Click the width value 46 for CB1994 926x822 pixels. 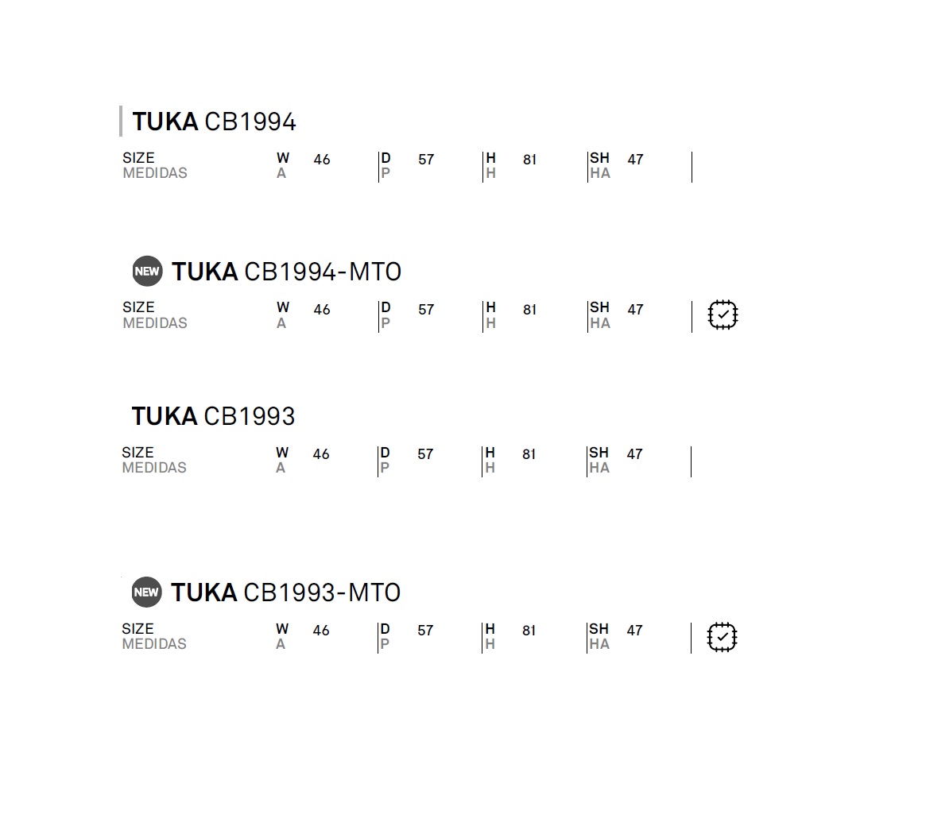pos(322,160)
